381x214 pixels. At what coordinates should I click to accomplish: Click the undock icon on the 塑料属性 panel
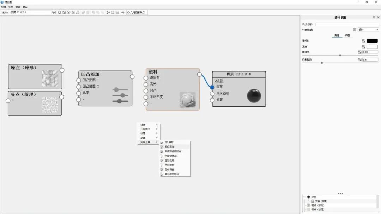pos(374,17)
